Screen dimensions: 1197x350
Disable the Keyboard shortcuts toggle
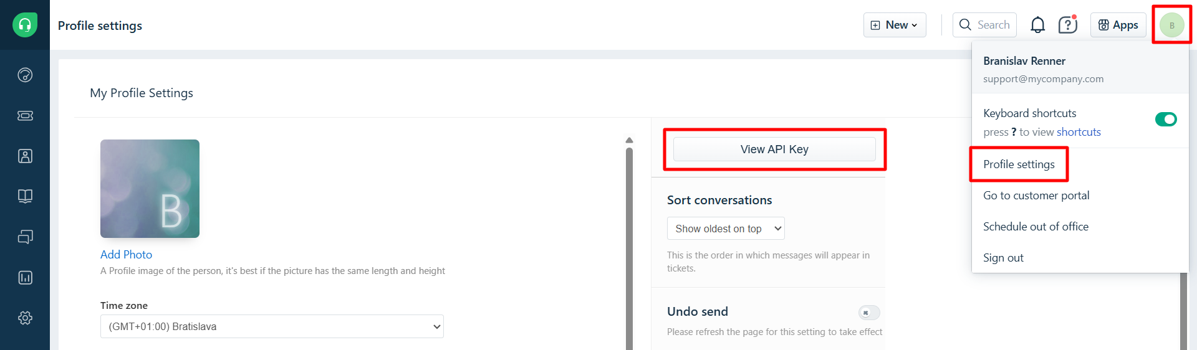1165,119
